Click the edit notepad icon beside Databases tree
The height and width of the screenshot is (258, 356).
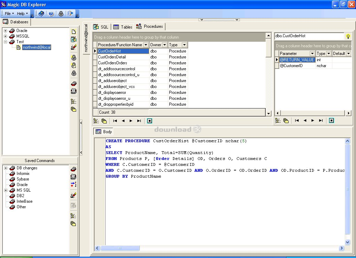[74, 39]
